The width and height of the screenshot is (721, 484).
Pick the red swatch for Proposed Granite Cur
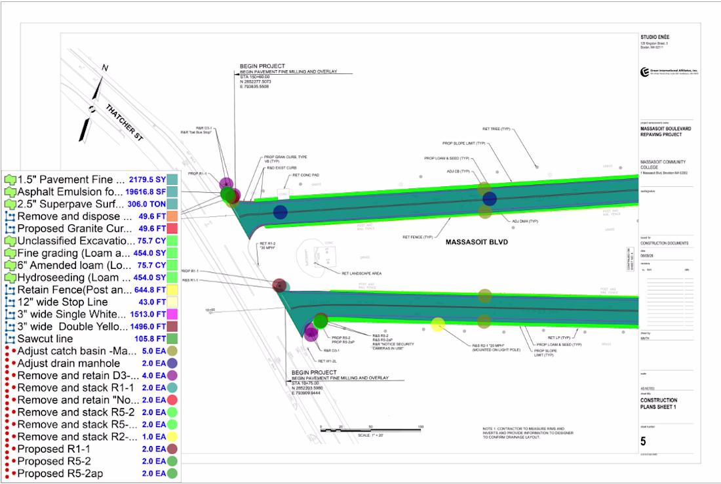pos(172,229)
